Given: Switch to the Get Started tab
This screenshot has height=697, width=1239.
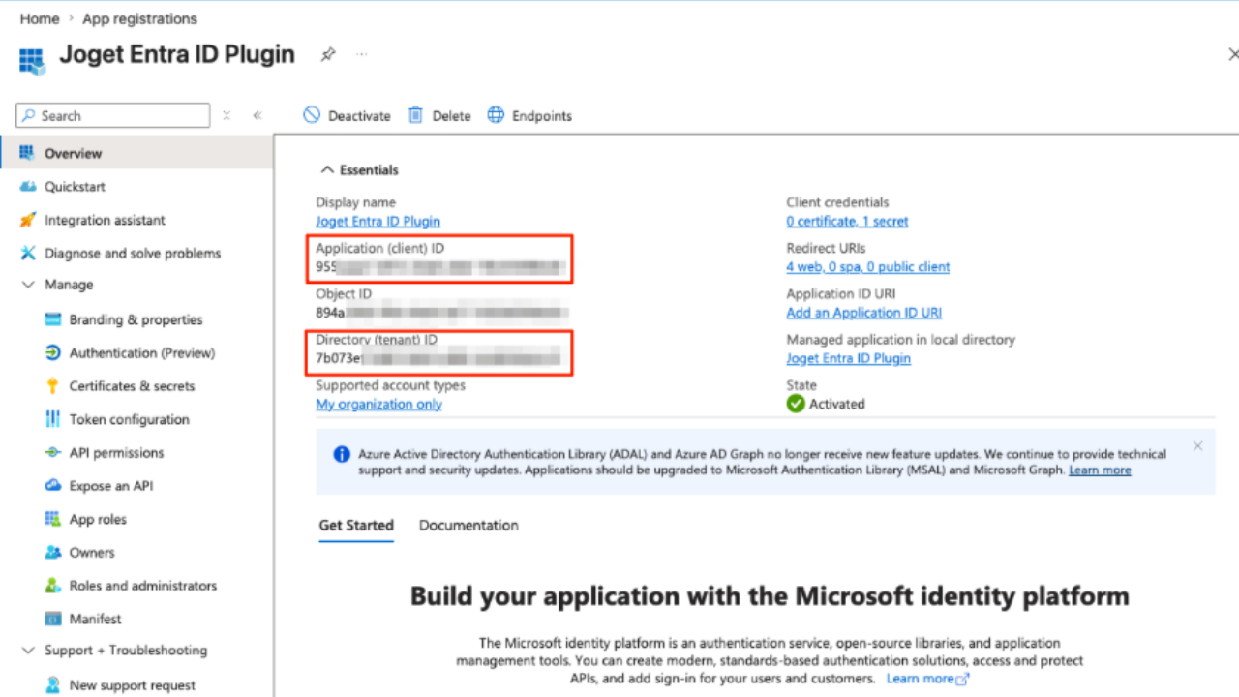Looking at the screenshot, I should tap(356, 525).
